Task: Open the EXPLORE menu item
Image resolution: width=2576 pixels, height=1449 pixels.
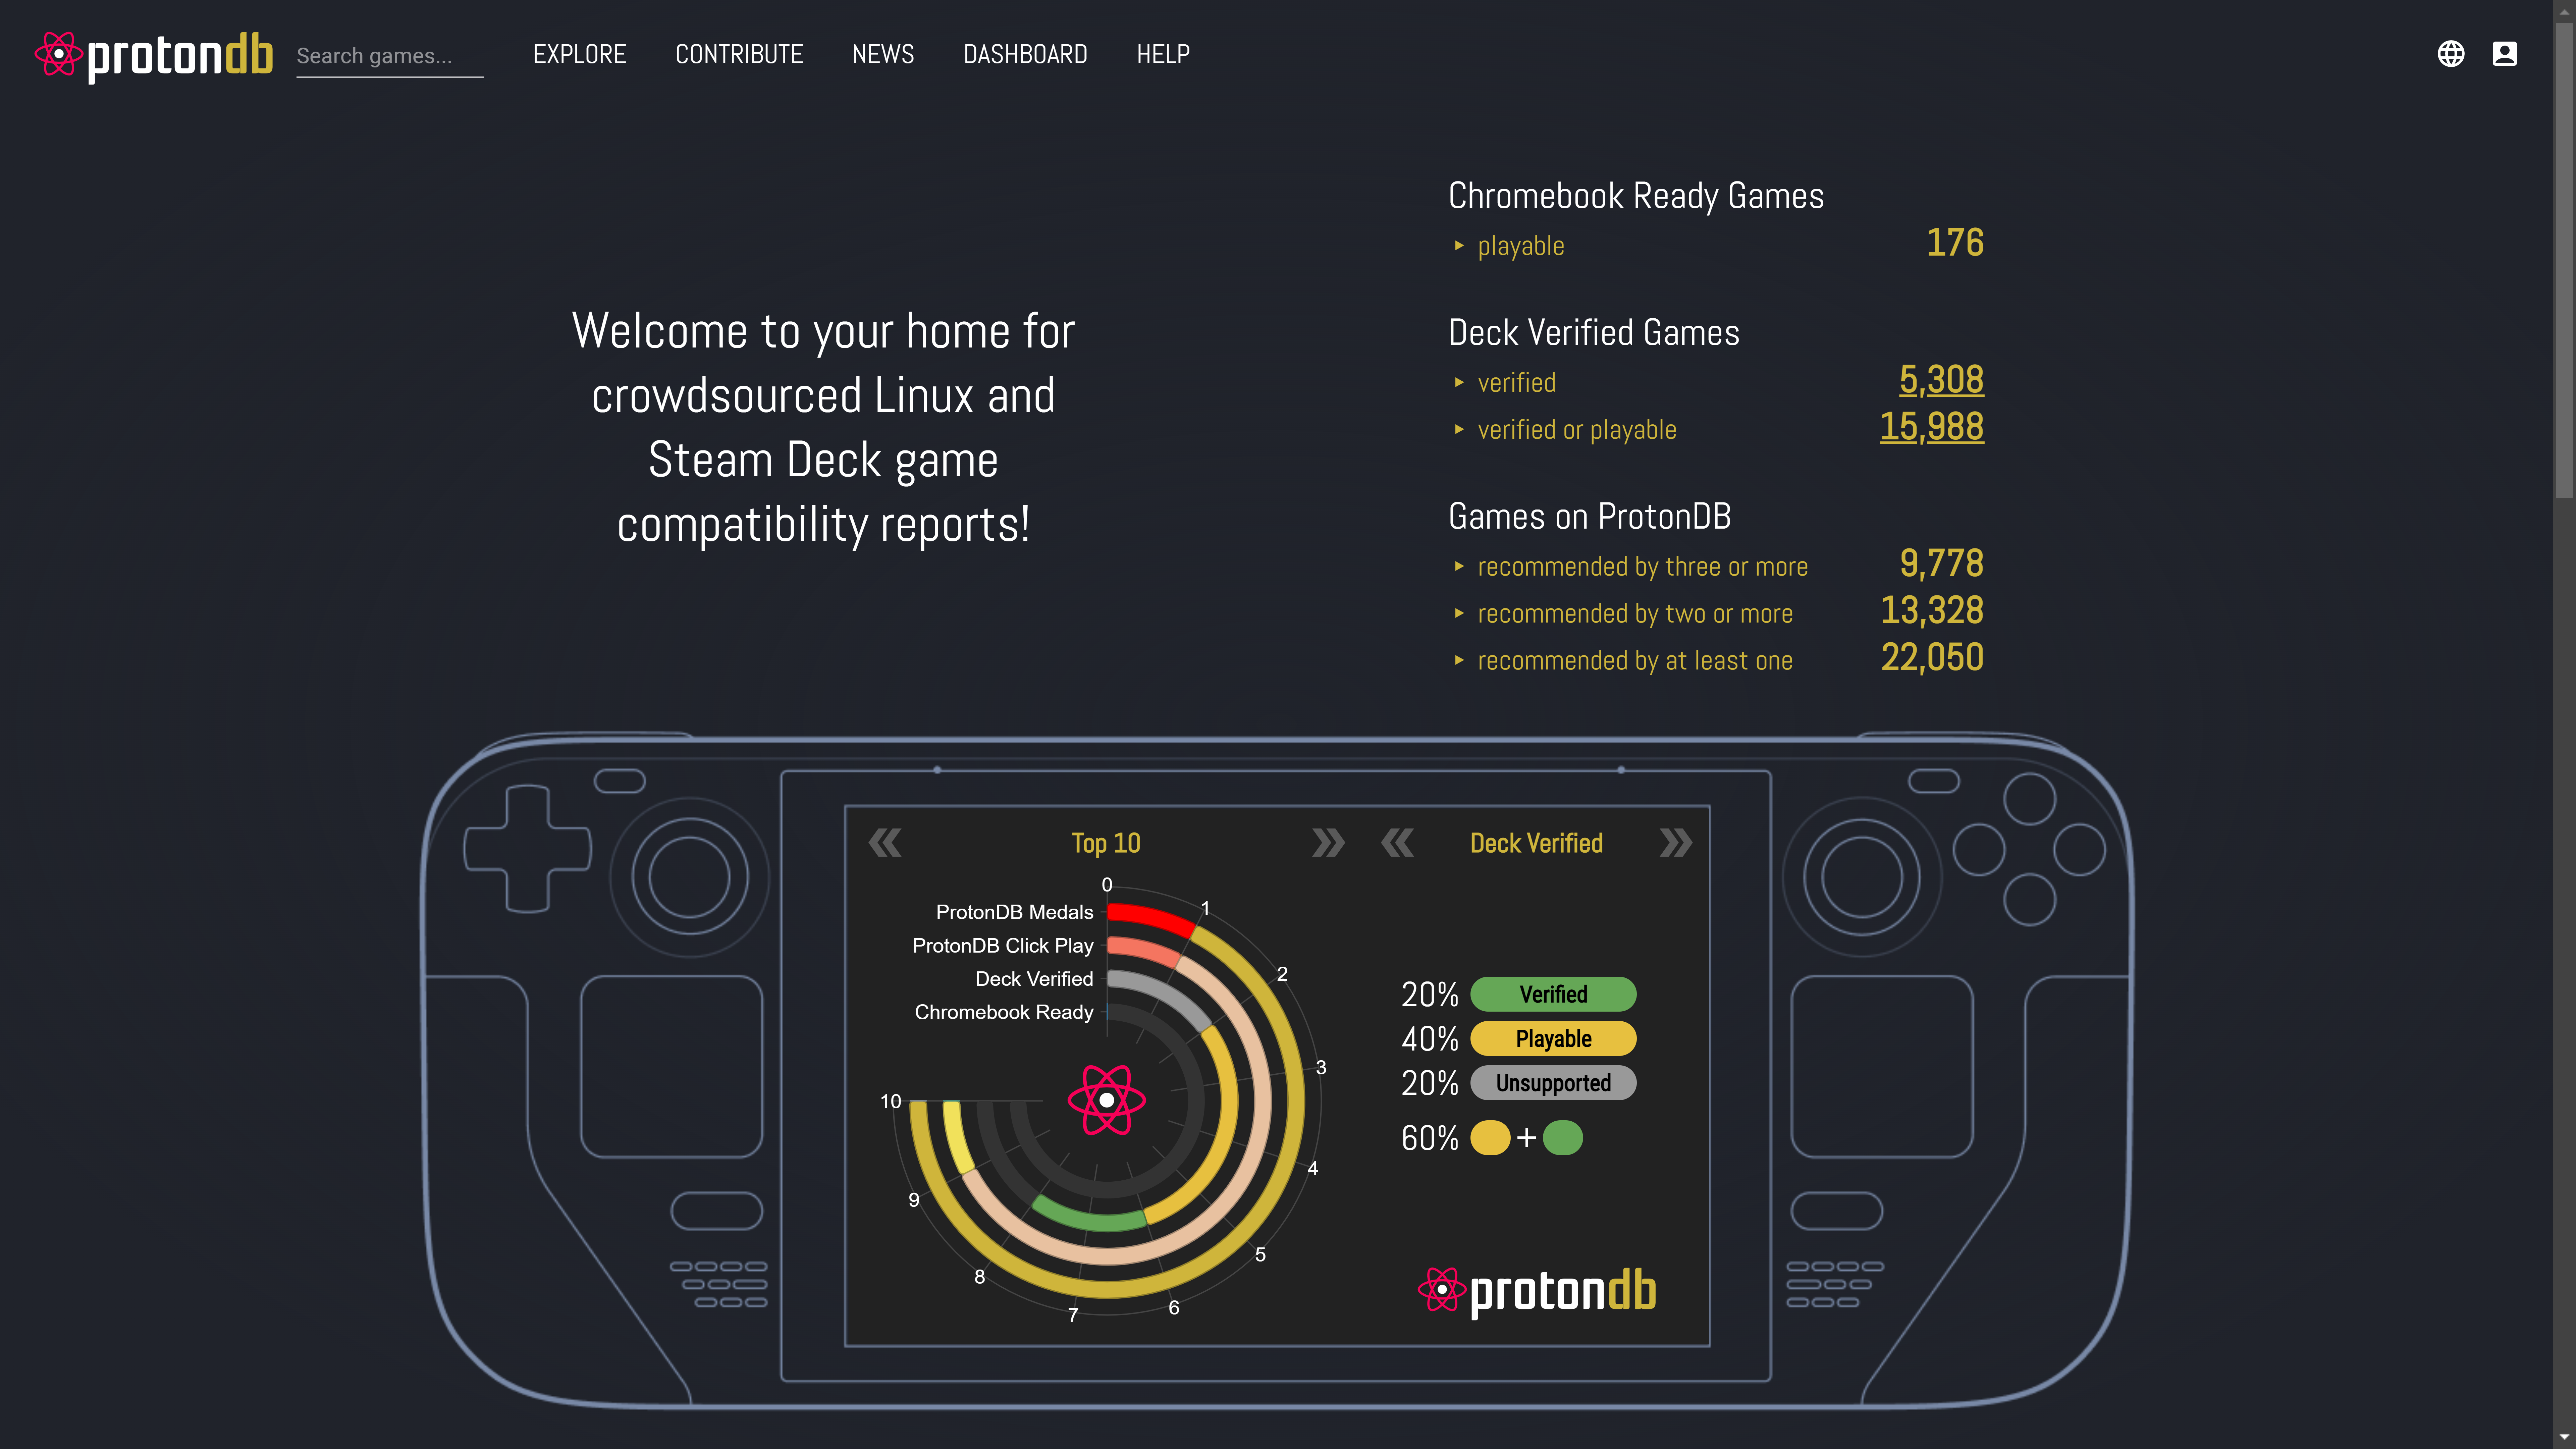Action: tap(579, 53)
